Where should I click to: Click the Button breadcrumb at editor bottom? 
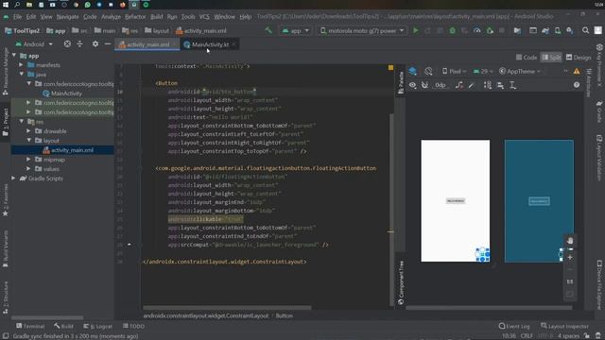[x=284, y=315]
